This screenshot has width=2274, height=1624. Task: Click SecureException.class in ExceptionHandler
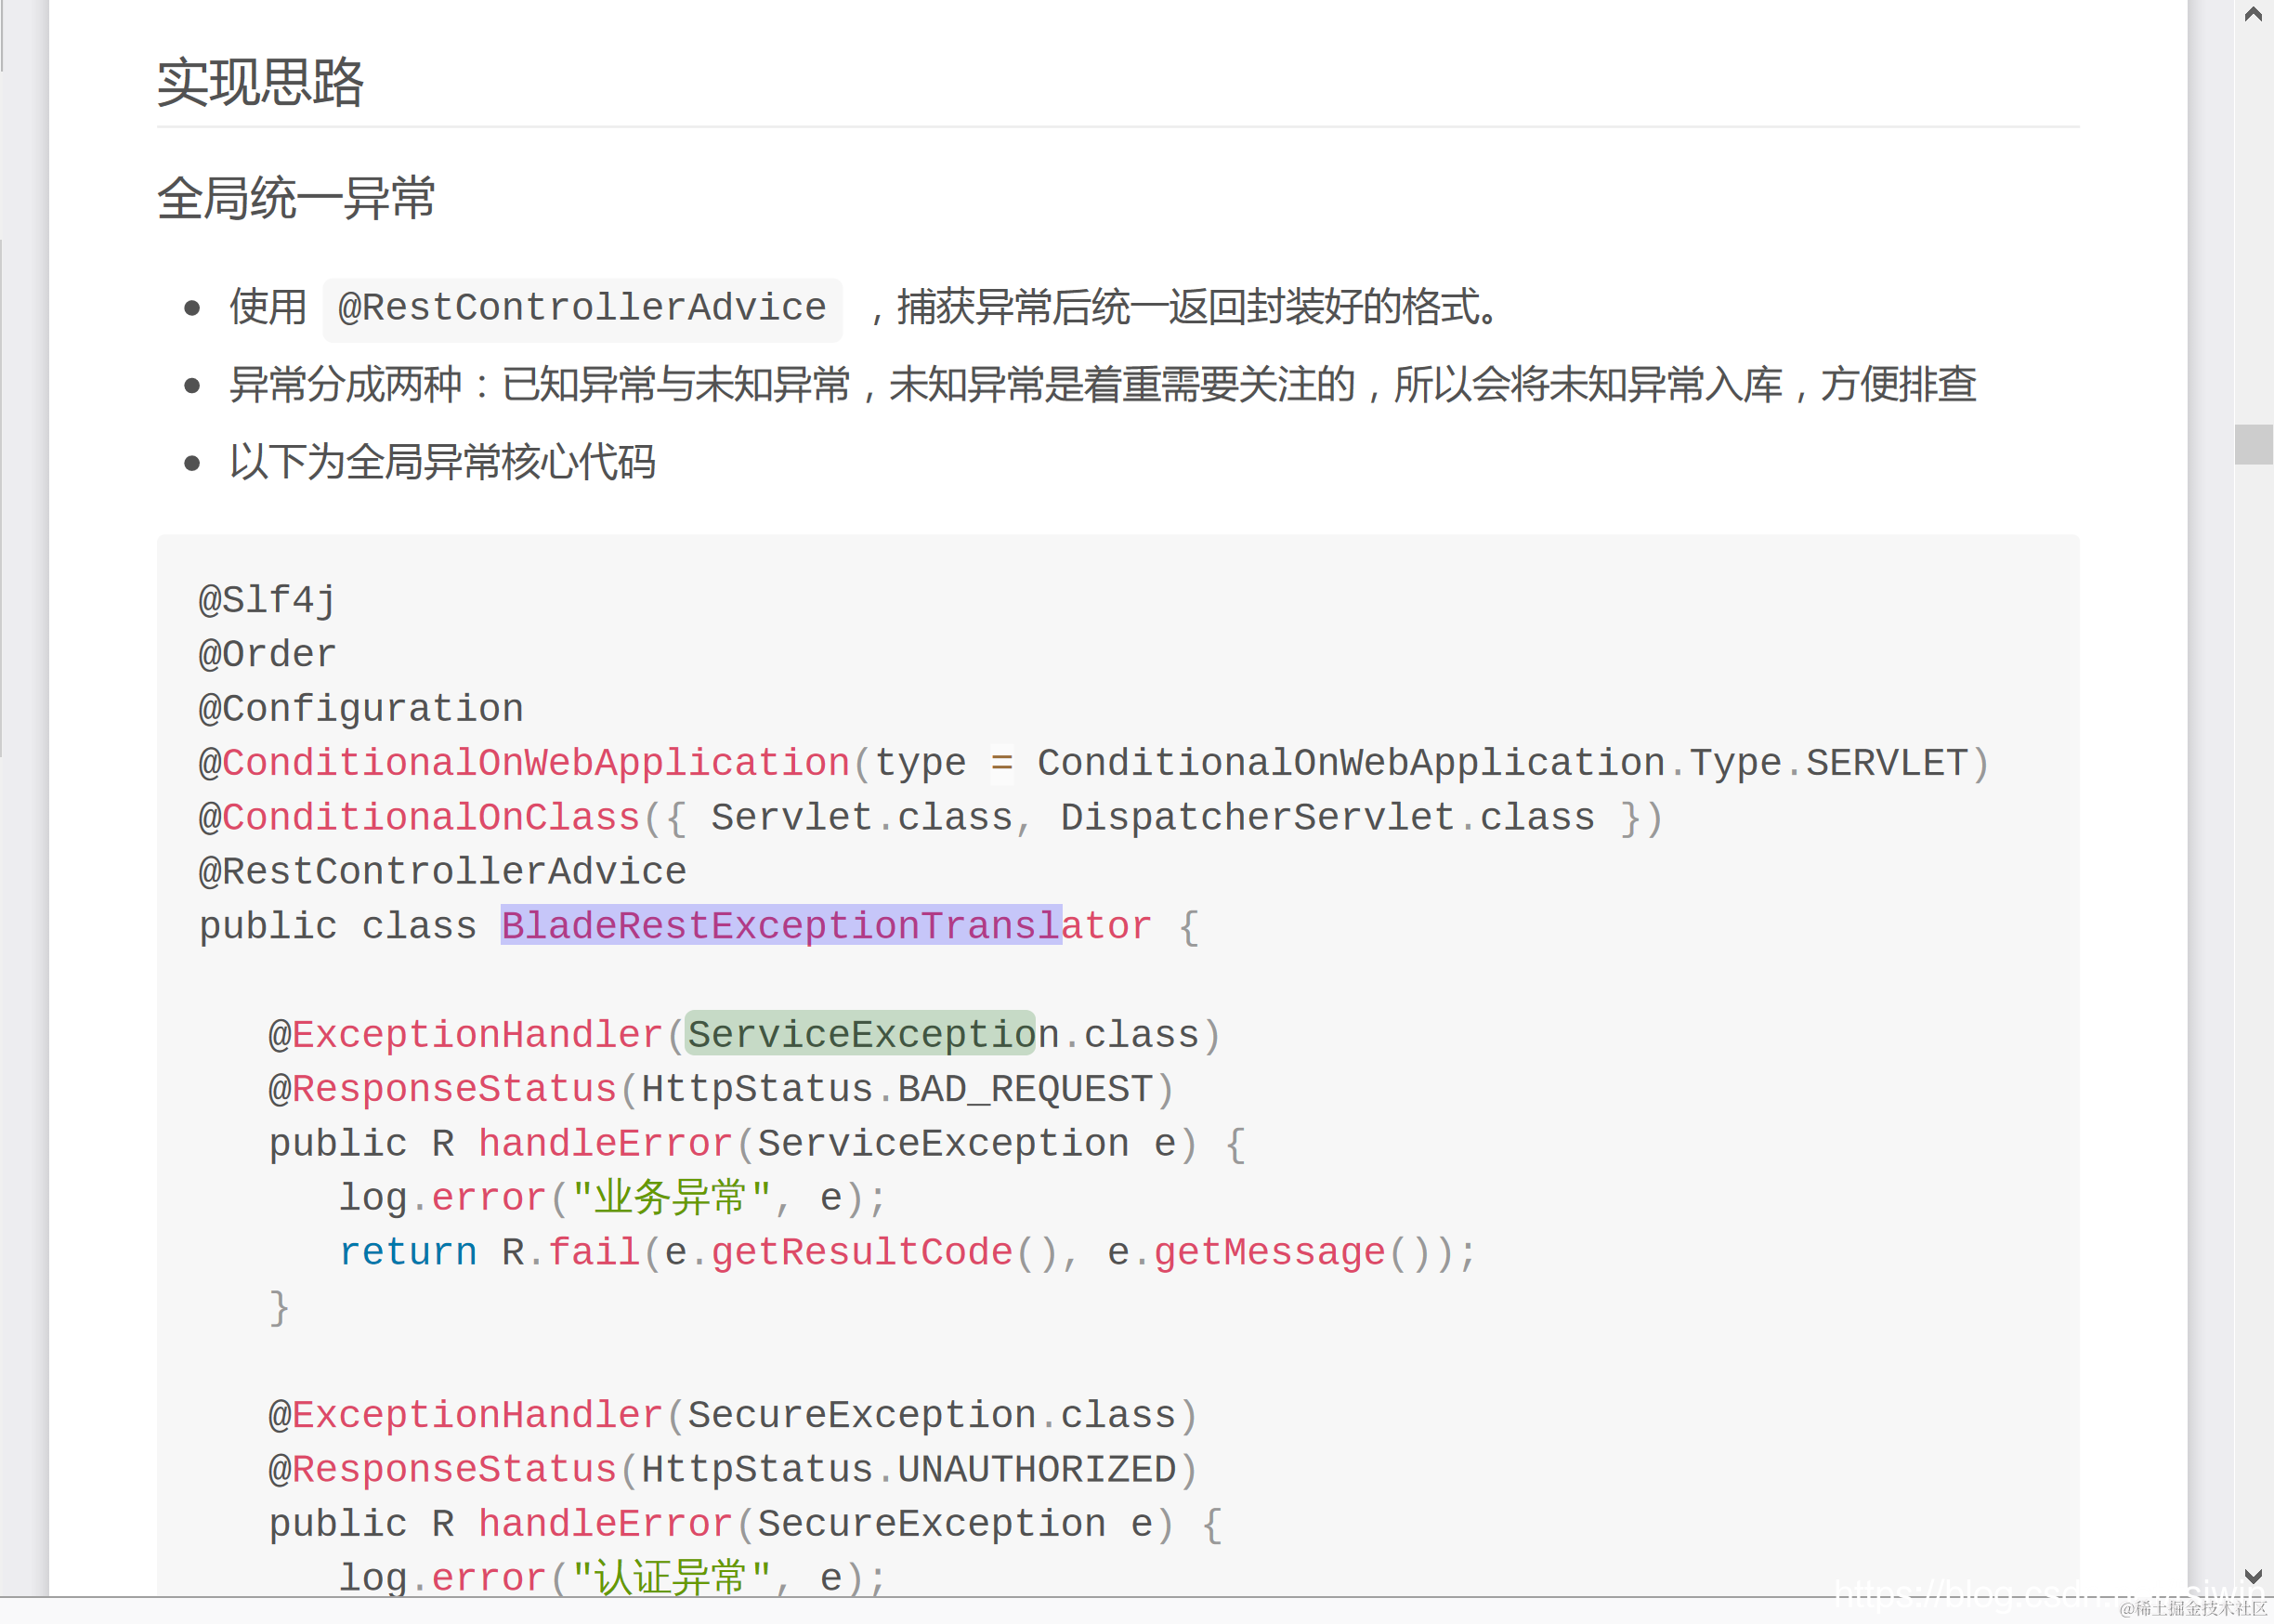point(931,1415)
